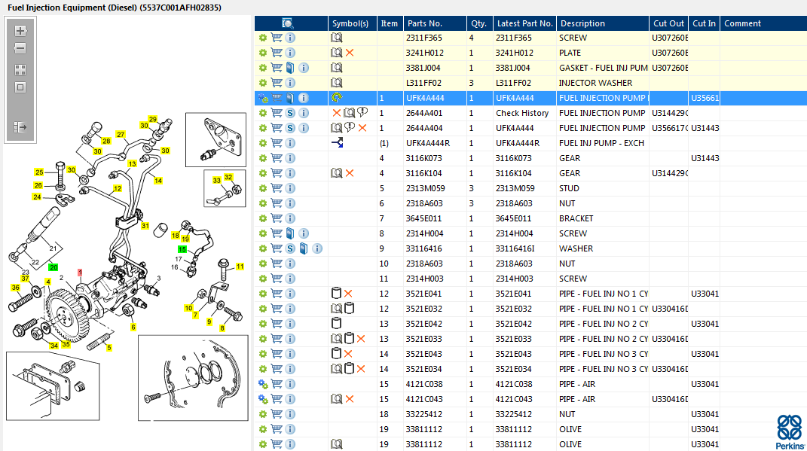This screenshot has width=807, height=451.
Task: Show info for part 2314H003 SCREW
Action: (290, 279)
